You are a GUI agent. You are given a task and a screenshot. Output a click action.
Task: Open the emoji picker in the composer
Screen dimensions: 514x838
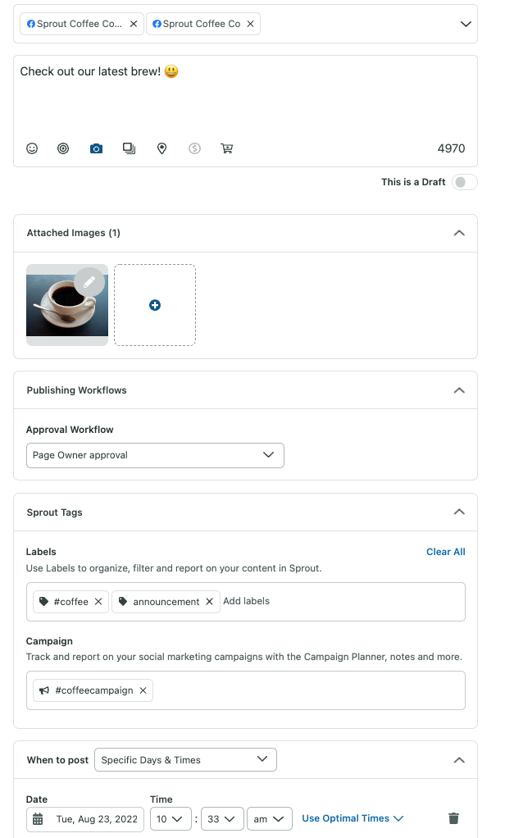(32, 148)
